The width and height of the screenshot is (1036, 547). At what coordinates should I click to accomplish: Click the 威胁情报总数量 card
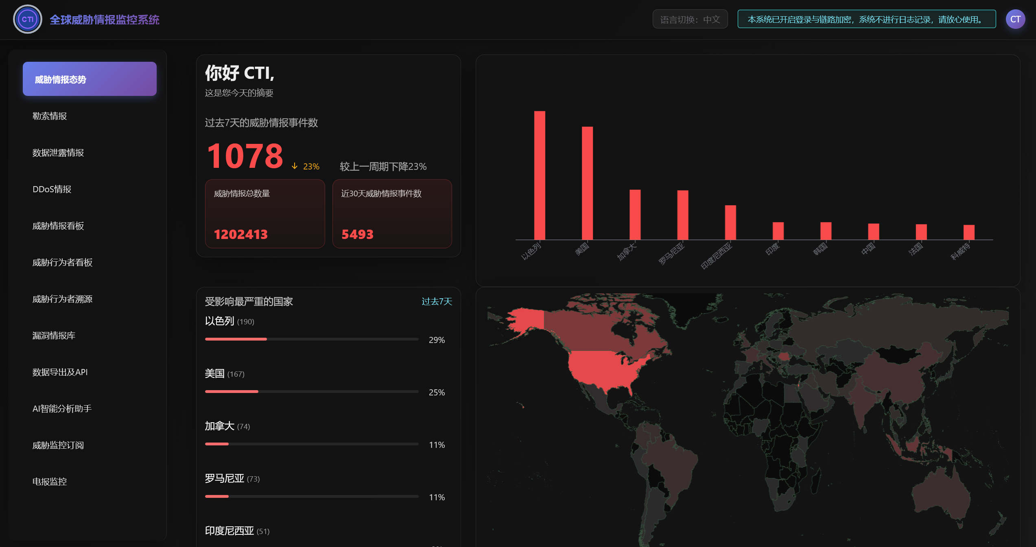(x=265, y=214)
